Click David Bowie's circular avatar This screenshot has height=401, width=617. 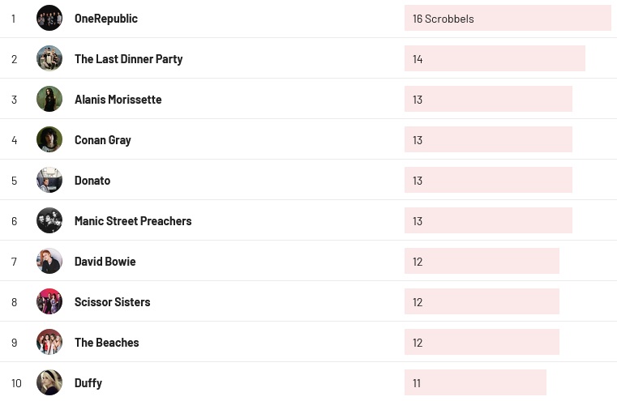pyautogui.click(x=49, y=261)
